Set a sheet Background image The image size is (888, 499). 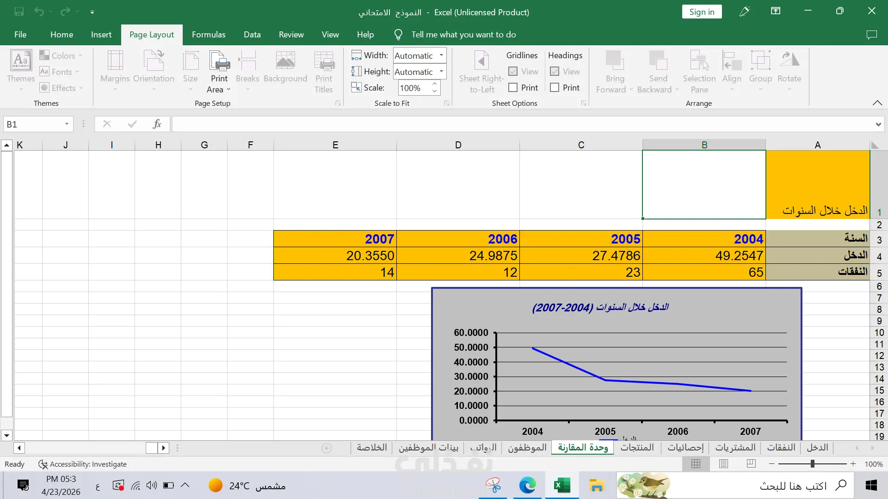pos(285,67)
